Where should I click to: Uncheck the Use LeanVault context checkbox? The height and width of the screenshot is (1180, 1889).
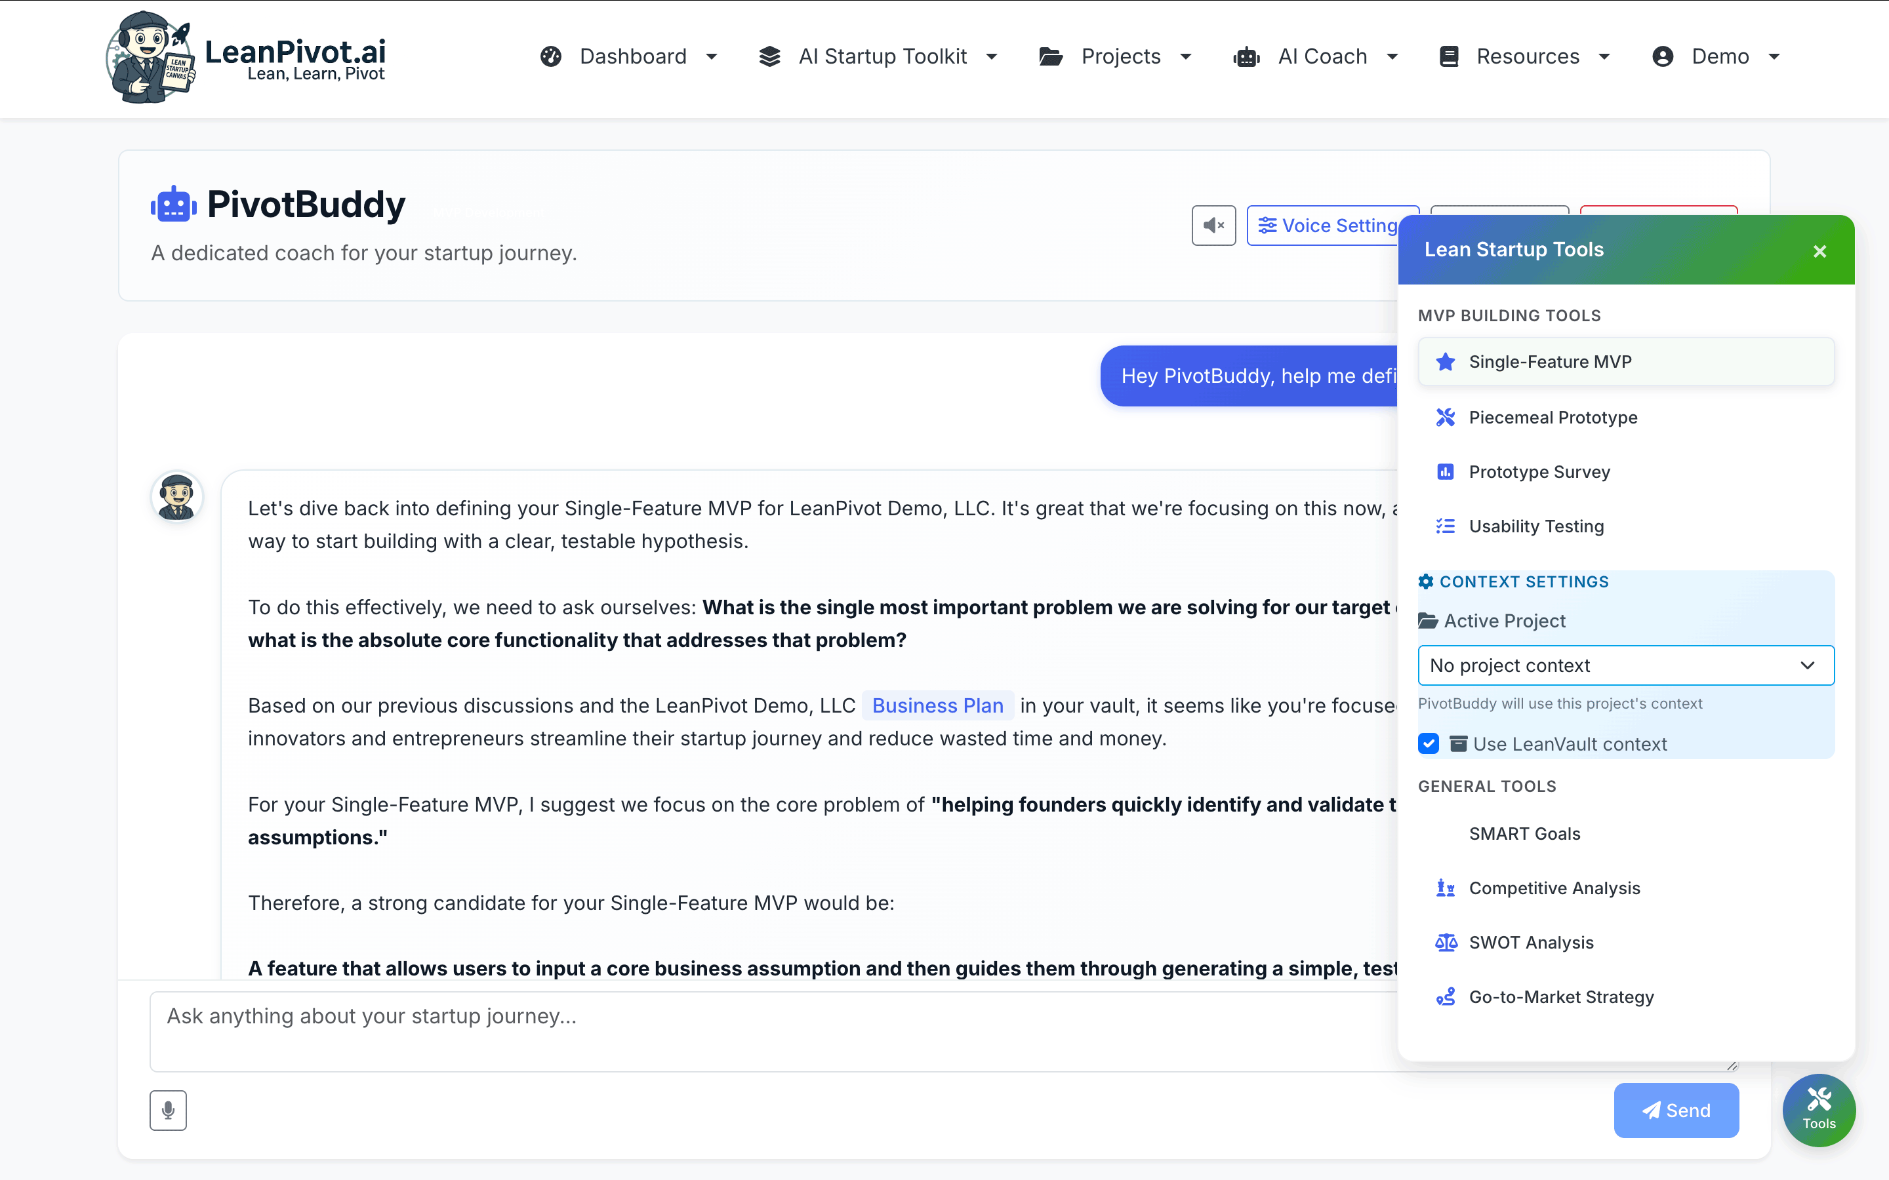coord(1429,743)
